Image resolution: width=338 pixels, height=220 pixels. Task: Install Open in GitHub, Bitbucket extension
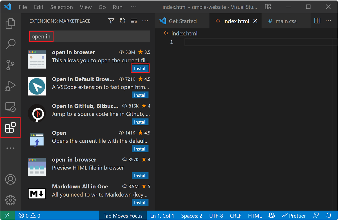click(140, 122)
